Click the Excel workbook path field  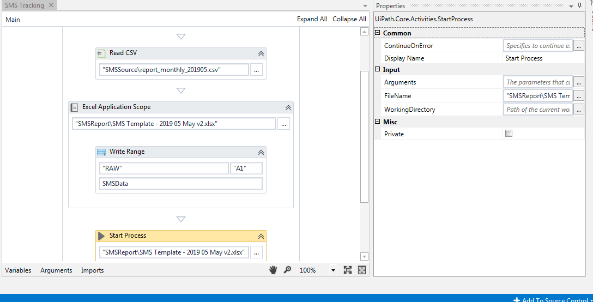click(x=174, y=124)
